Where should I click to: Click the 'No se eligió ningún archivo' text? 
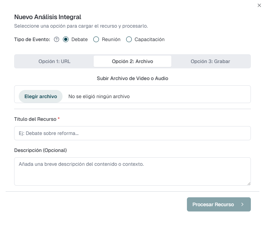coord(99,96)
